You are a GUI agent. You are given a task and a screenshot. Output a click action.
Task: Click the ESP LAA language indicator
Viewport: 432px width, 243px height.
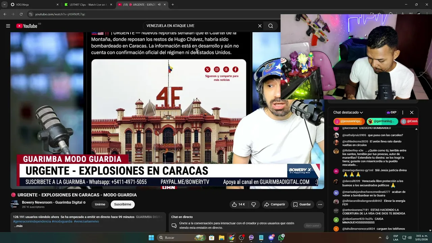[396, 238]
